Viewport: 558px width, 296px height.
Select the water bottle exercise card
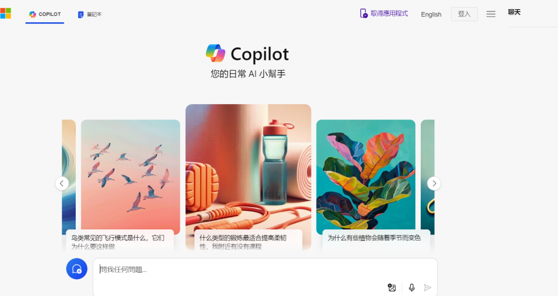(248, 177)
